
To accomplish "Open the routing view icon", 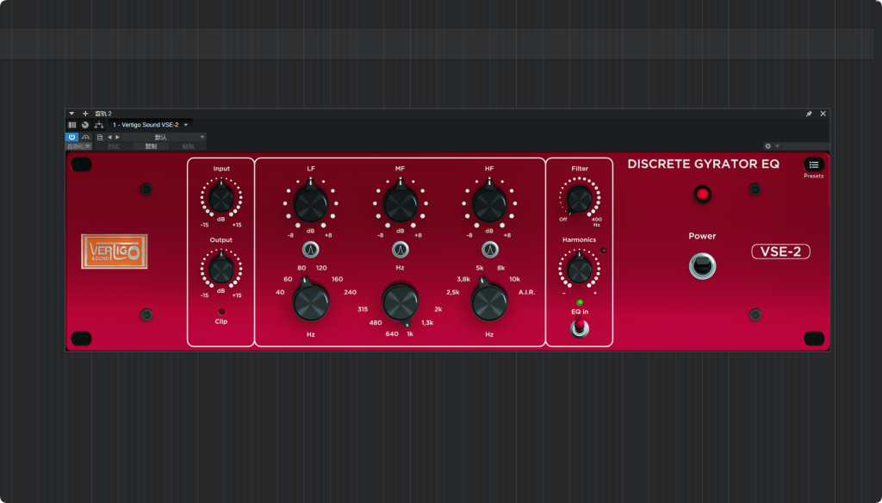I will click(x=99, y=125).
